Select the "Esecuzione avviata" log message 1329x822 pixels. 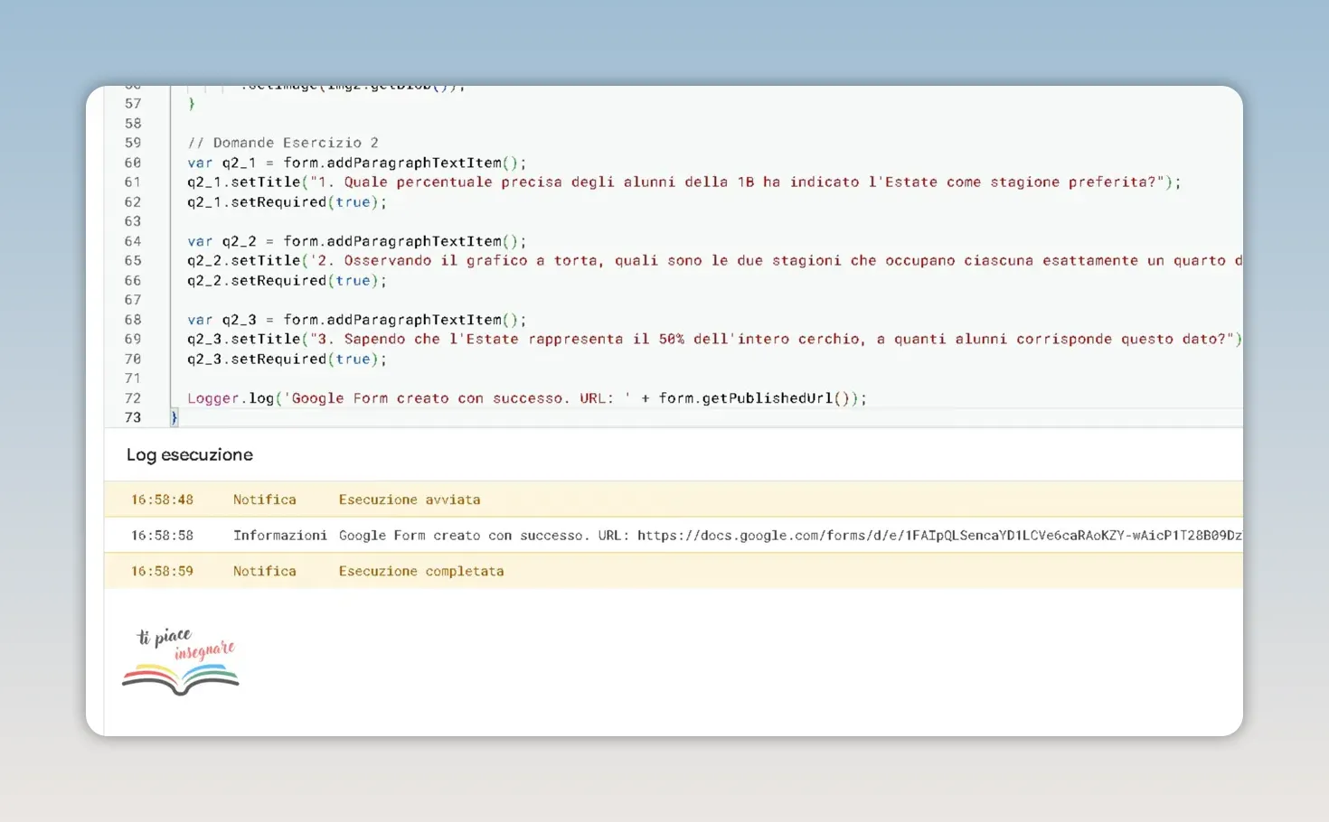click(410, 500)
